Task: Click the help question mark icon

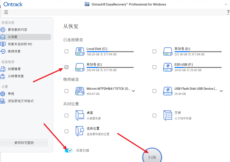Action: click(228, 12)
